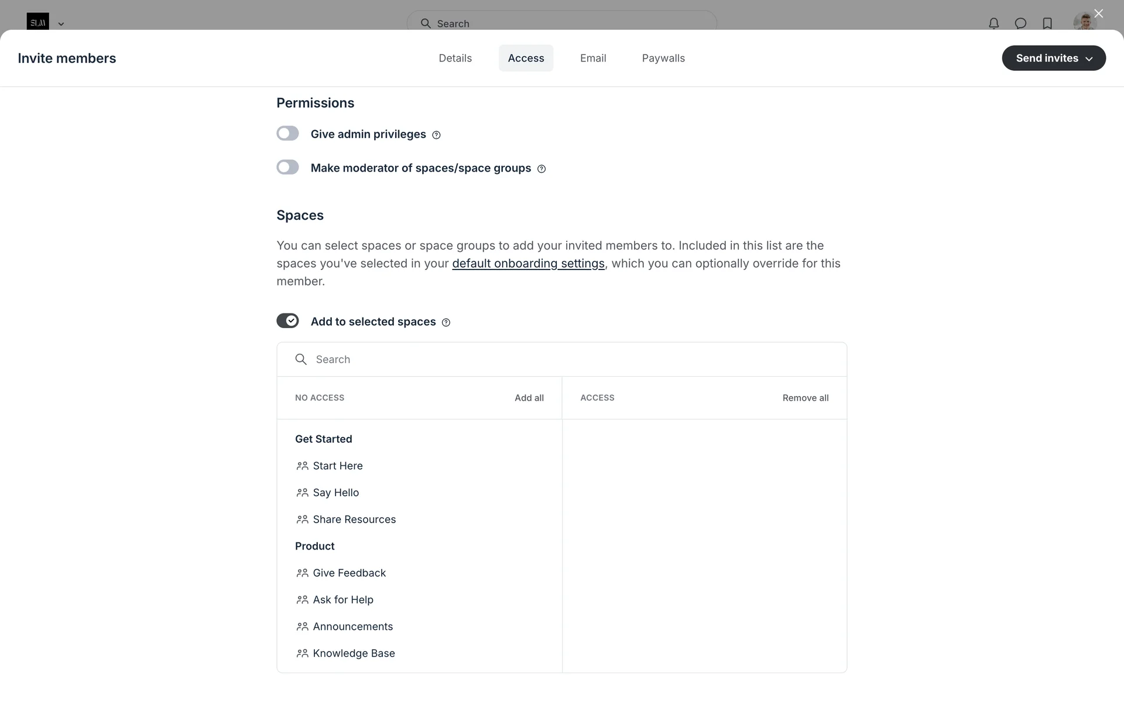Open the bookmarks icon
Screen dimensions: 1124x703
(1047, 23)
